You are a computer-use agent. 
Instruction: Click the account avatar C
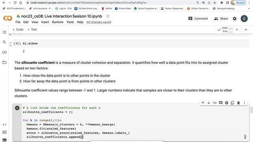[244, 19]
